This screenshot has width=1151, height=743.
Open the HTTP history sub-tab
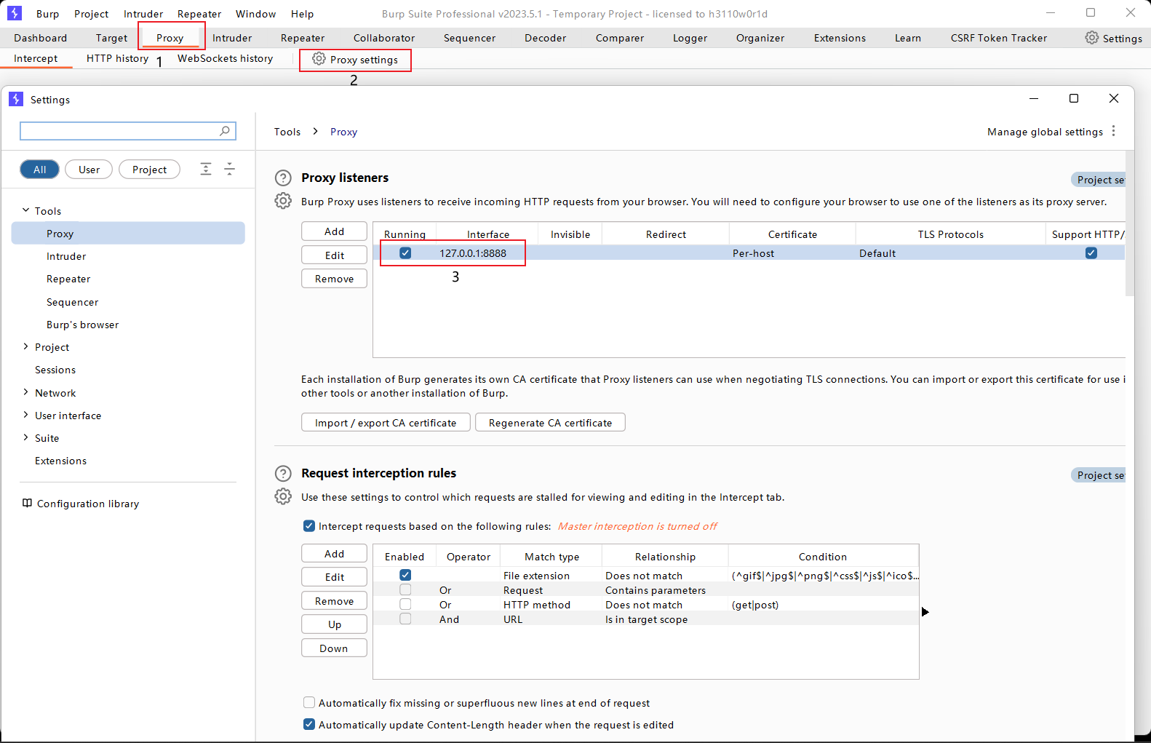click(117, 58)
